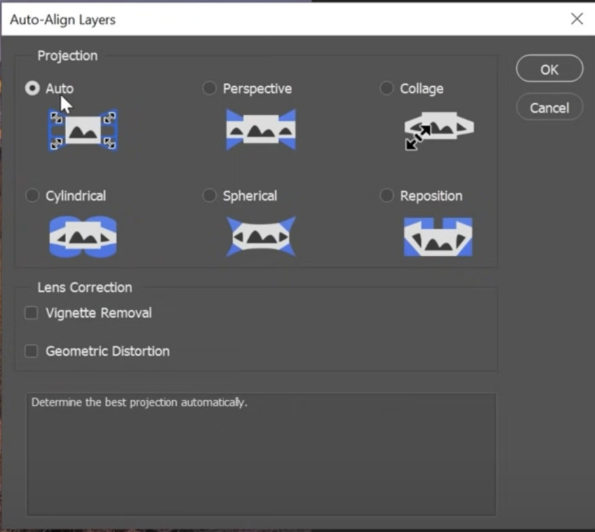Switch to the Spherical radio button
The height and width of the screenshot is (532, 595).
click(210, 196)
